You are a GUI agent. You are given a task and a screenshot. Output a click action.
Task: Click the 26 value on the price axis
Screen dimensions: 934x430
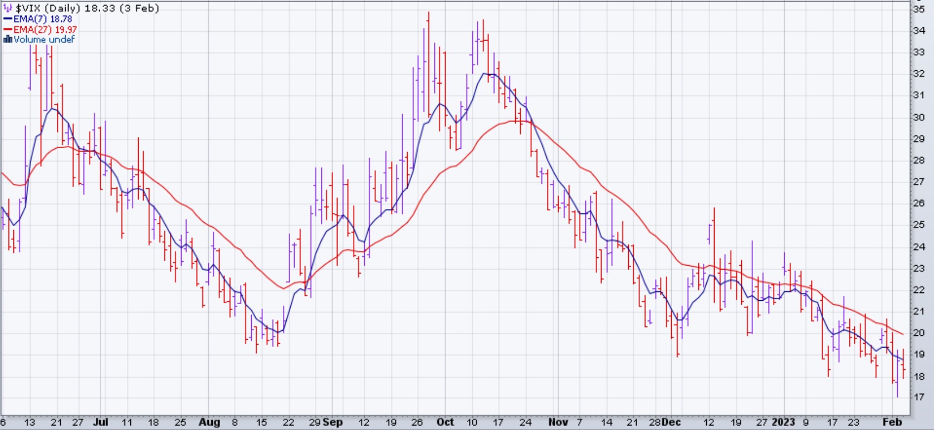(x=918, y=203)
